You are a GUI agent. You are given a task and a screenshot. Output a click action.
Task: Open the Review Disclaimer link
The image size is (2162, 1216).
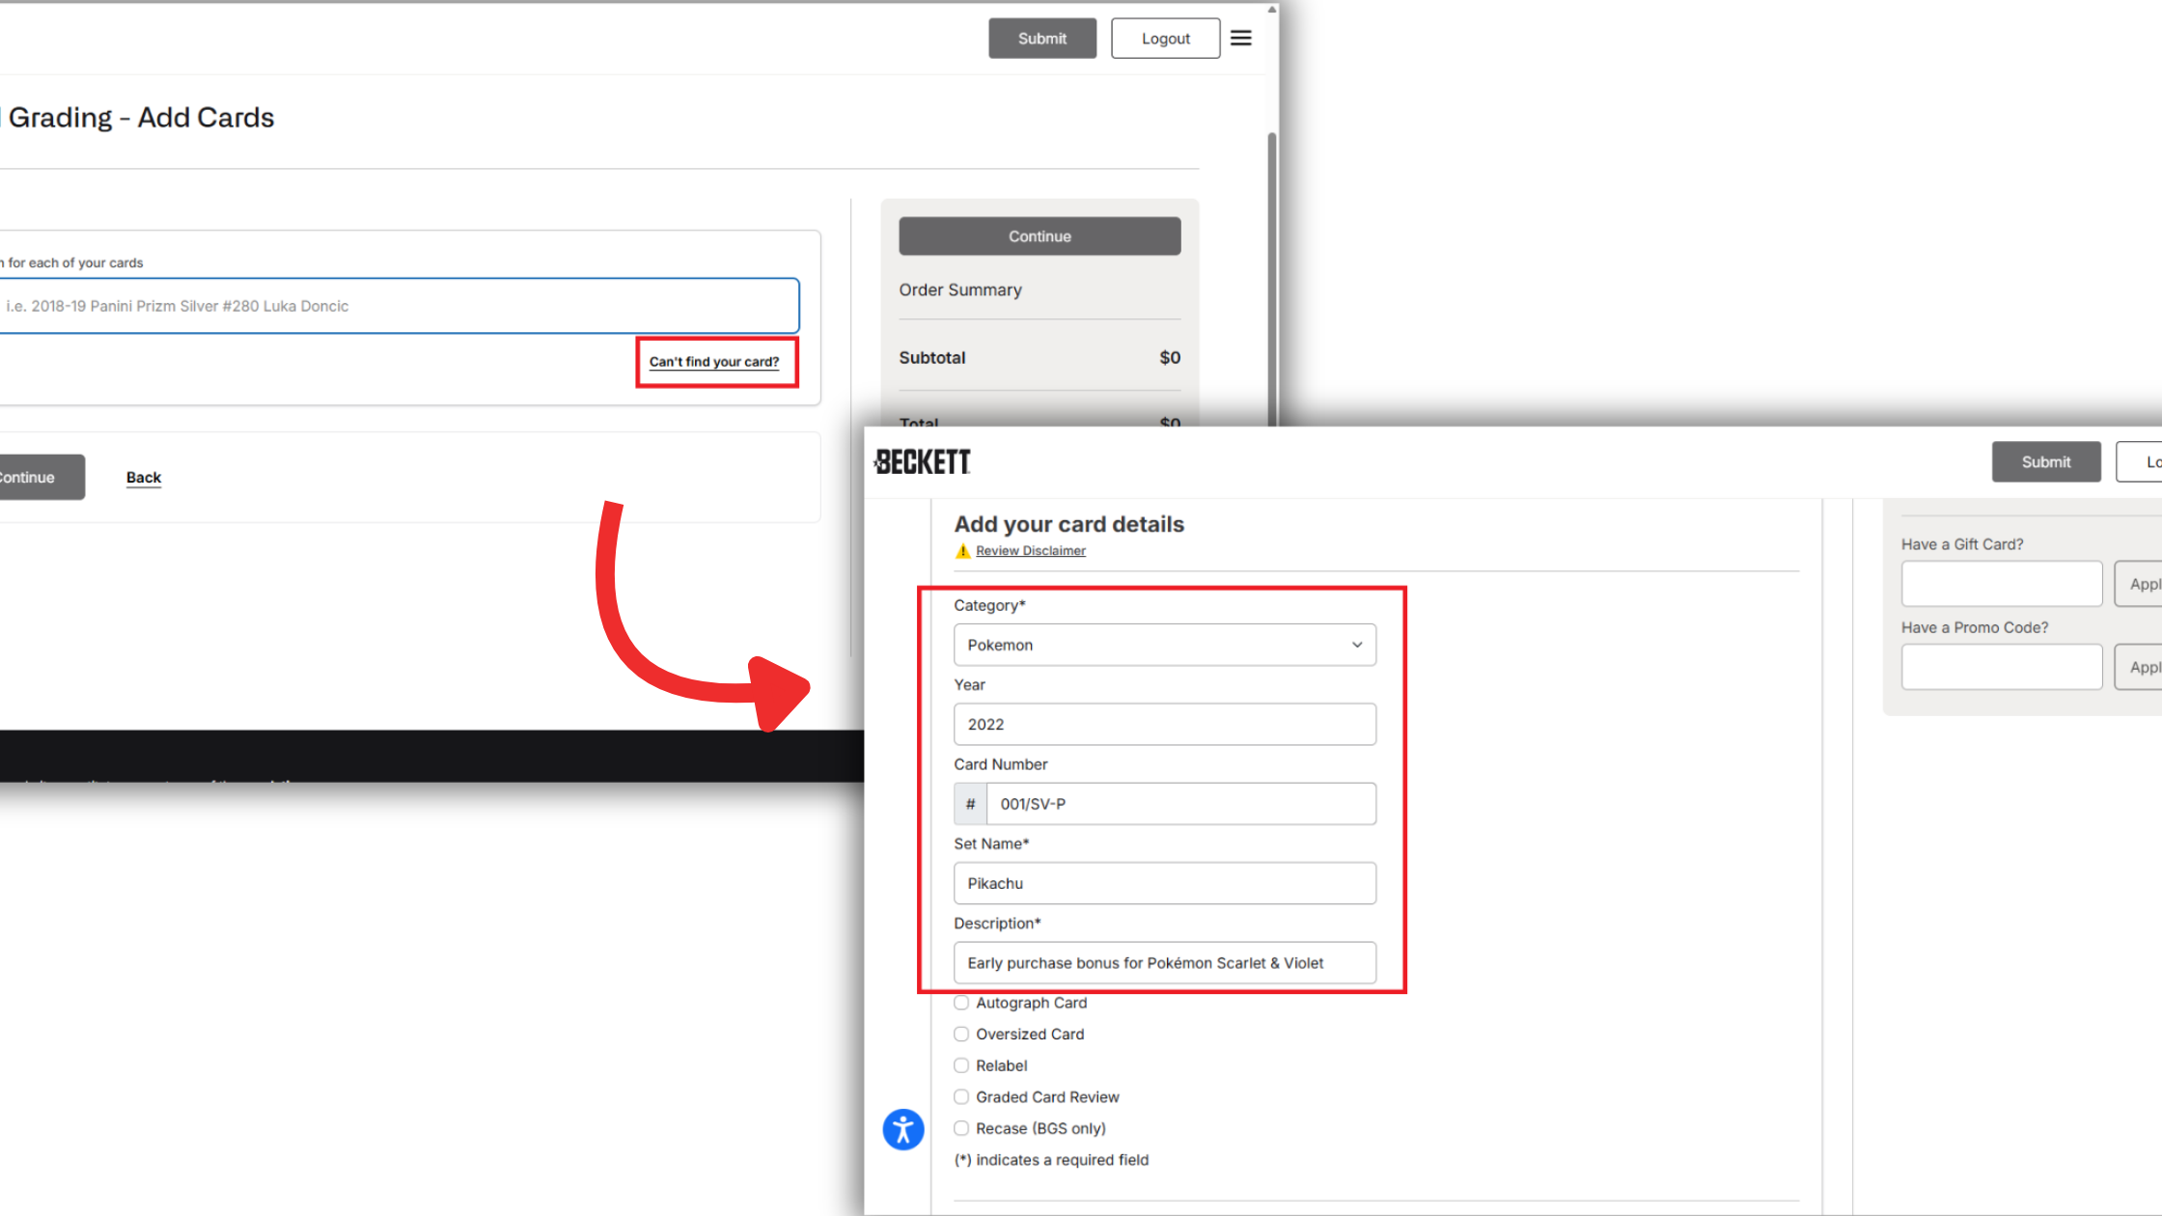tap(1031, 551)
